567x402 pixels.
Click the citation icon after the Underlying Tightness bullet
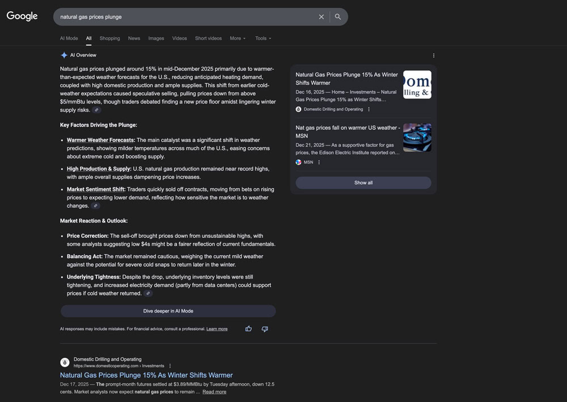pos(148,293)
